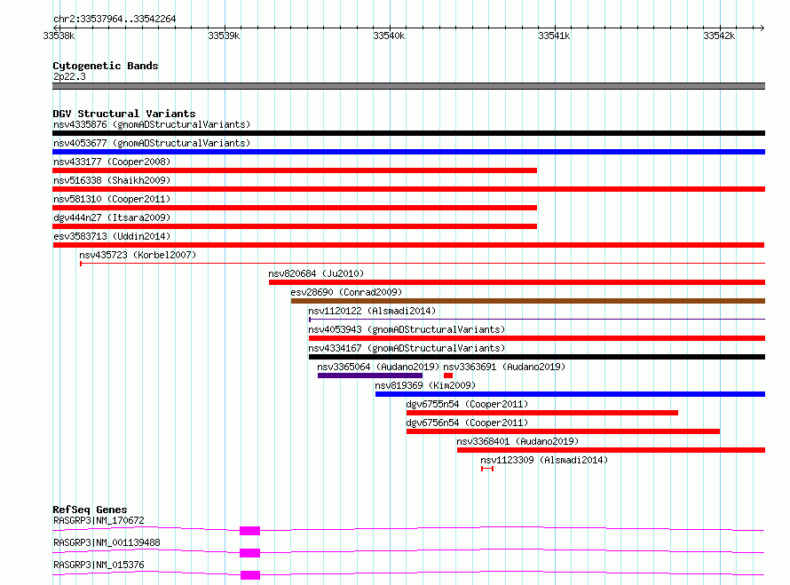The image size is (790, 585).
Task: Select the magenta exon of RASGRP3|NM_015376
Action: (250, 575)
